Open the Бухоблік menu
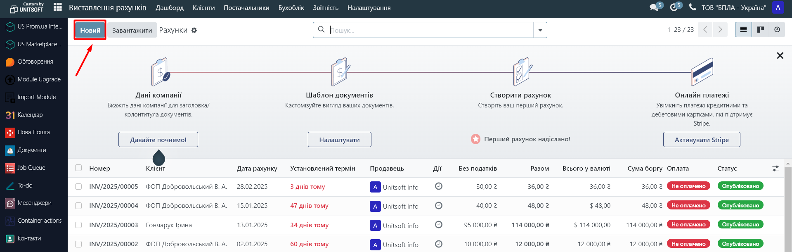 [x=291, y=7]
